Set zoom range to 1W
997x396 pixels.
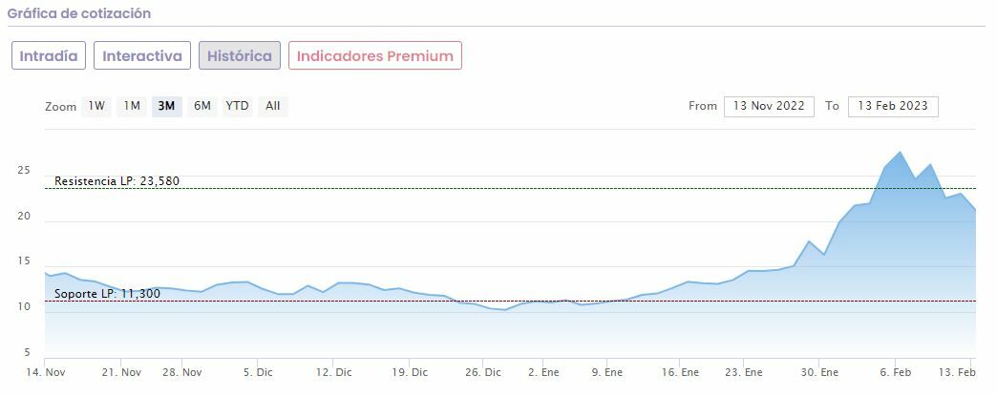point(97,106)
